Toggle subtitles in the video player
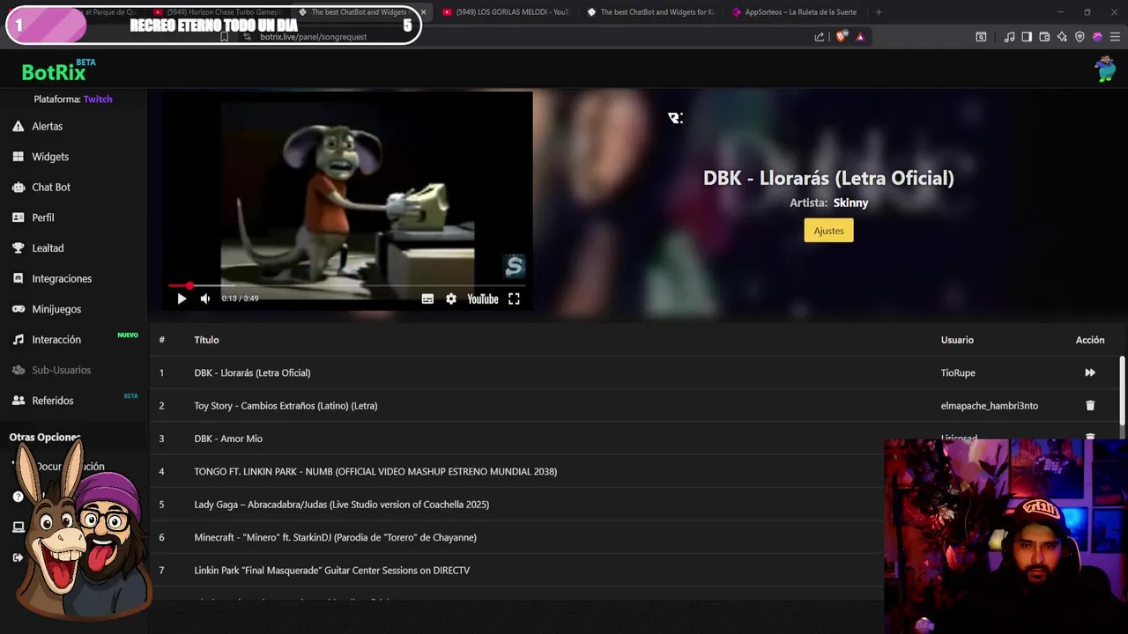Viewport: 1128px width, 634px height. (x=427, y=299)
